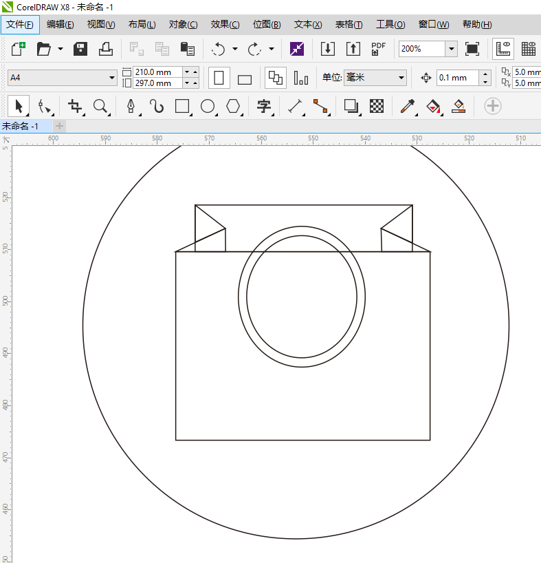Open the 效果 menu
541x563 pixels.
[225, 25]
